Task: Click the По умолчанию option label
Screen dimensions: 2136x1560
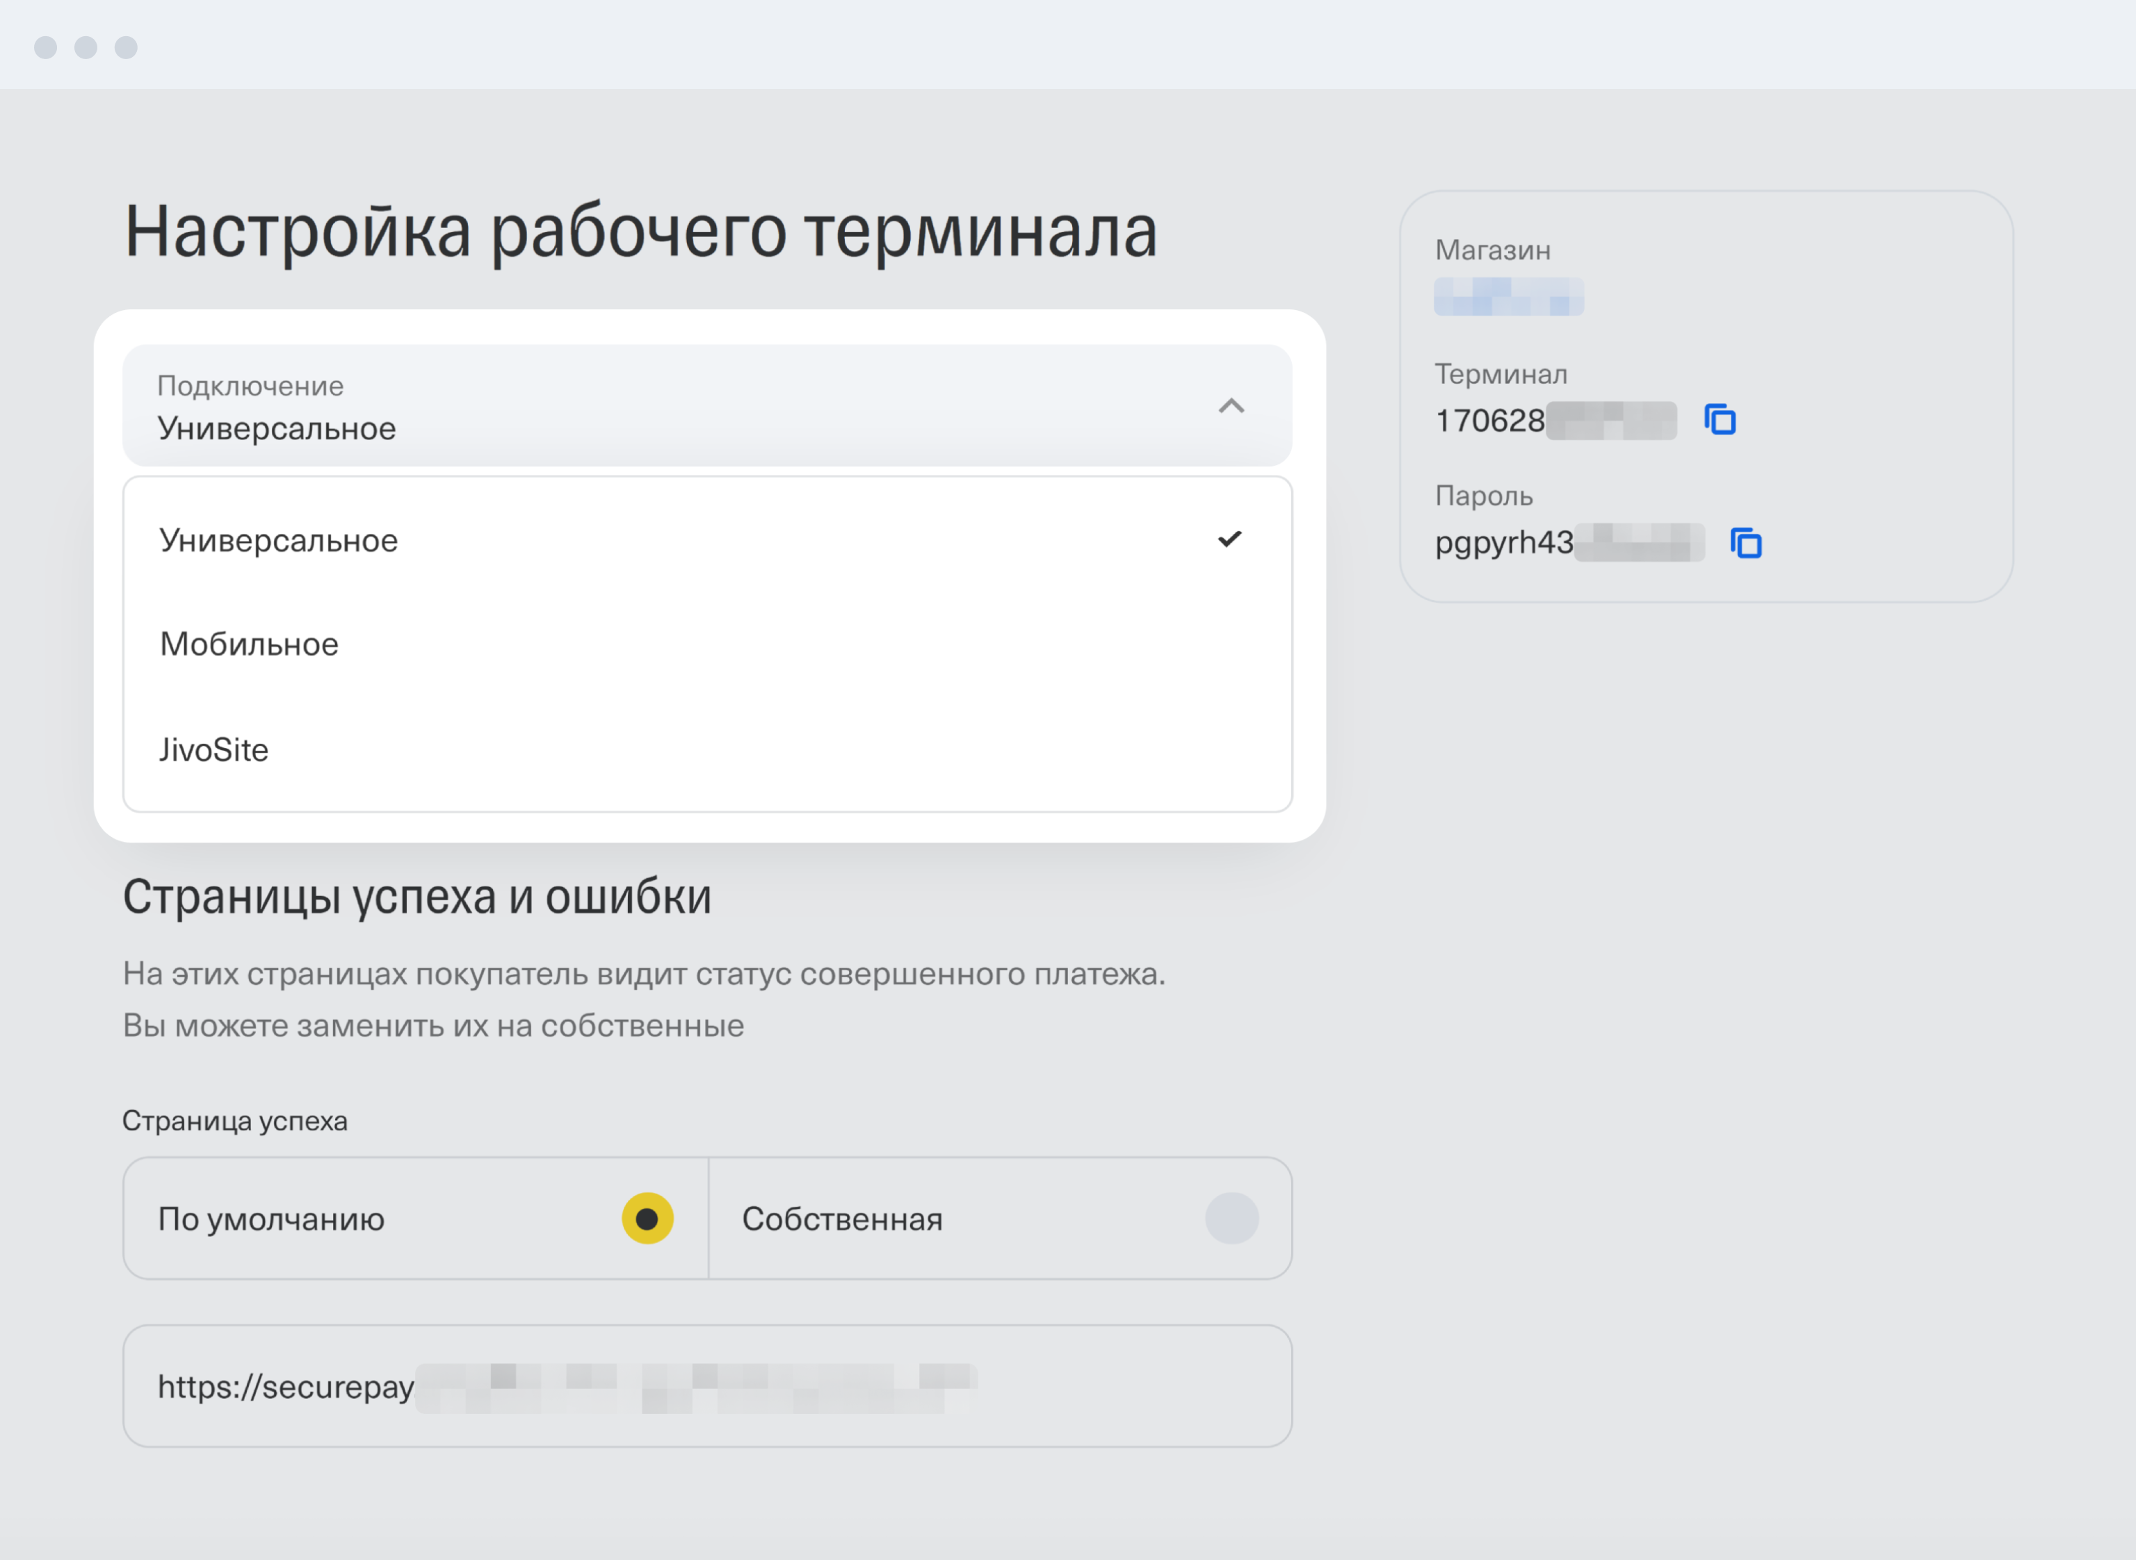Action: coord(271,1219)
